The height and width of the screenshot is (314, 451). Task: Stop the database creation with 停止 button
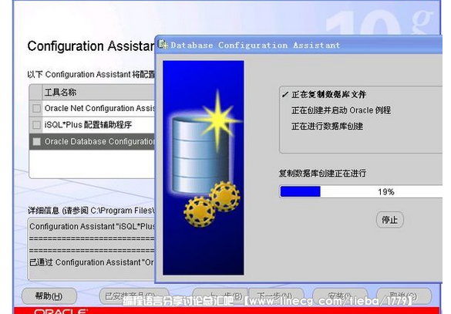390,220
